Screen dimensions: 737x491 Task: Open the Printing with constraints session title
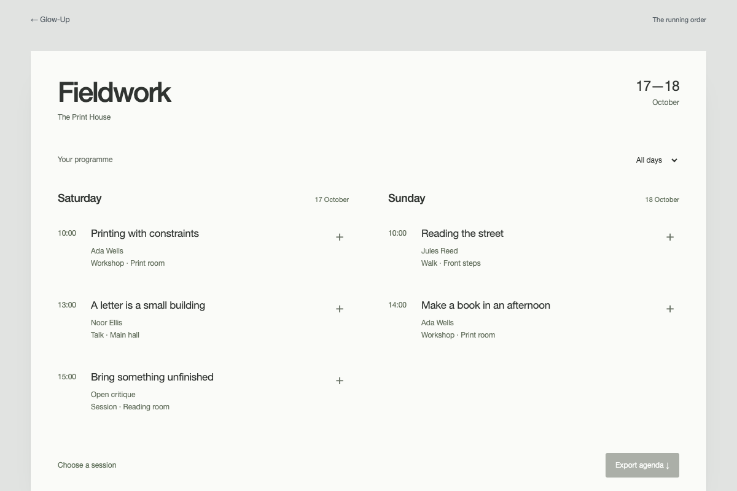point(145,233)
